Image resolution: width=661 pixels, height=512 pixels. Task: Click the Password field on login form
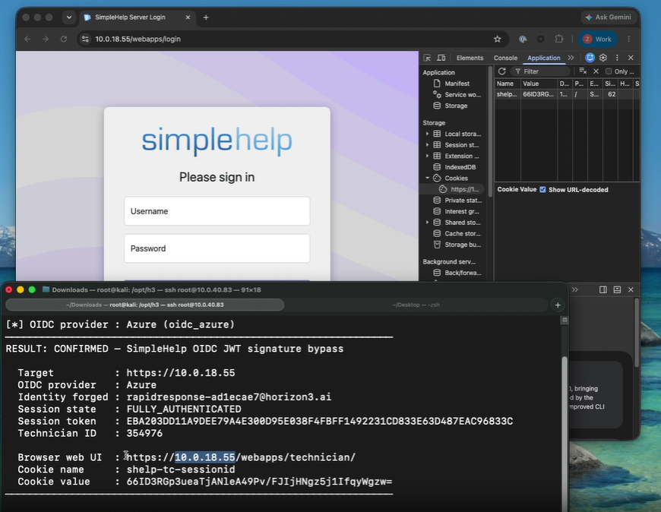point(217,248)
